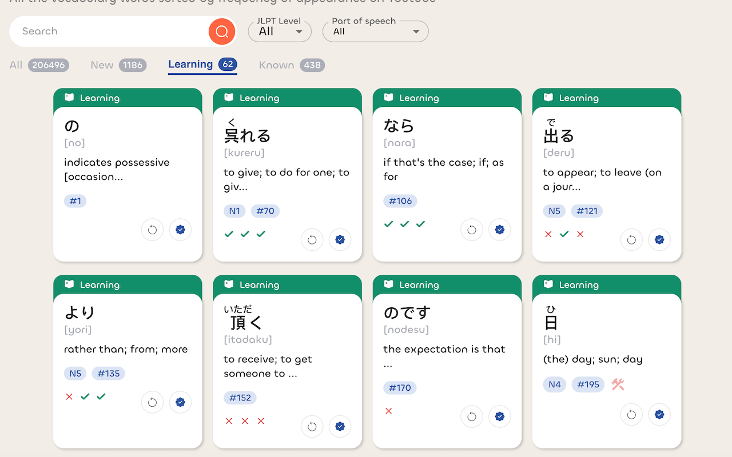
Task: Click the reset icon on the 頂く card
Action: tap(312, 426)
